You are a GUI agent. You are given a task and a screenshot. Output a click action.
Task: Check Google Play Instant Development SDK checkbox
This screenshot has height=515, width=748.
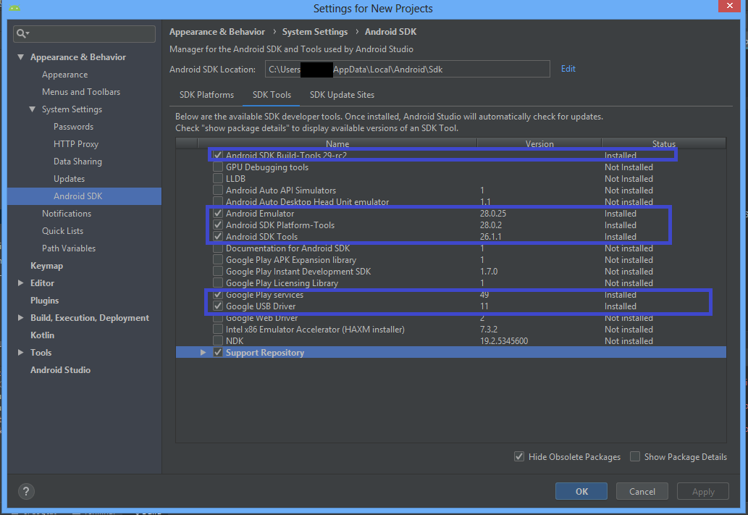(x=218, y=271)
